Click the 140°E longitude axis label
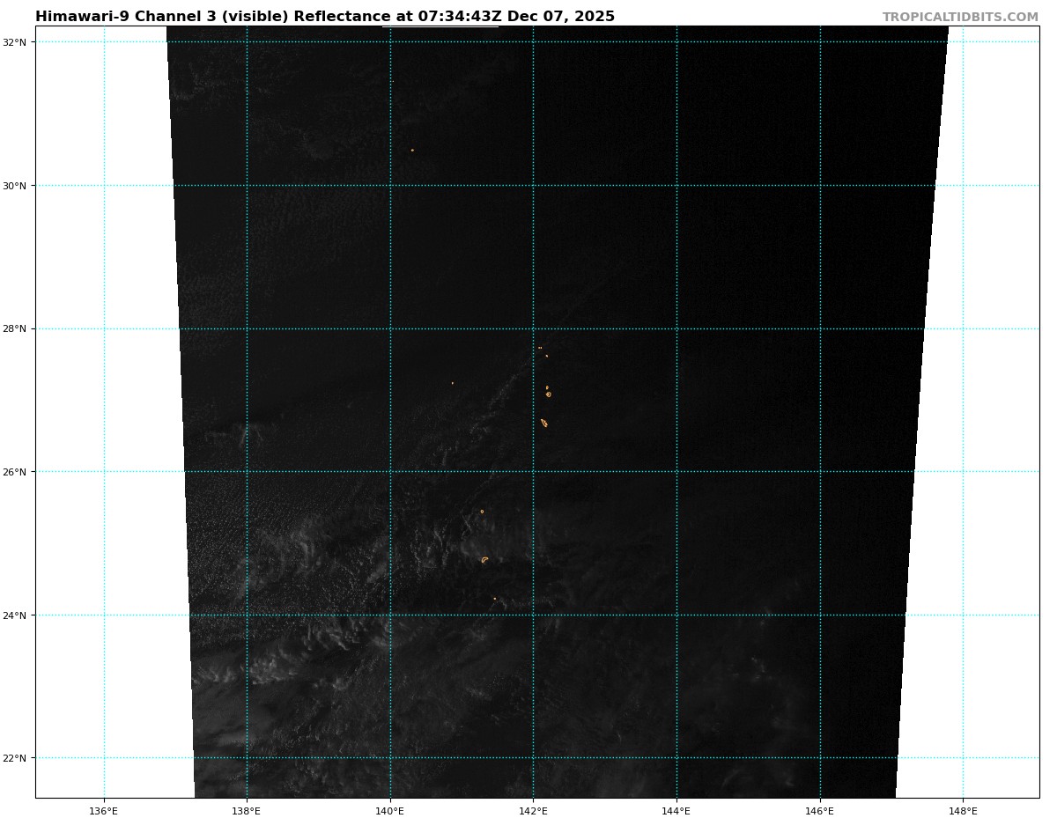The height and width of the screenshot is (818, 1057). coord(390,810)
